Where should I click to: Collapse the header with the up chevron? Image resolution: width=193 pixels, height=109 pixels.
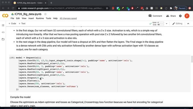188,24
